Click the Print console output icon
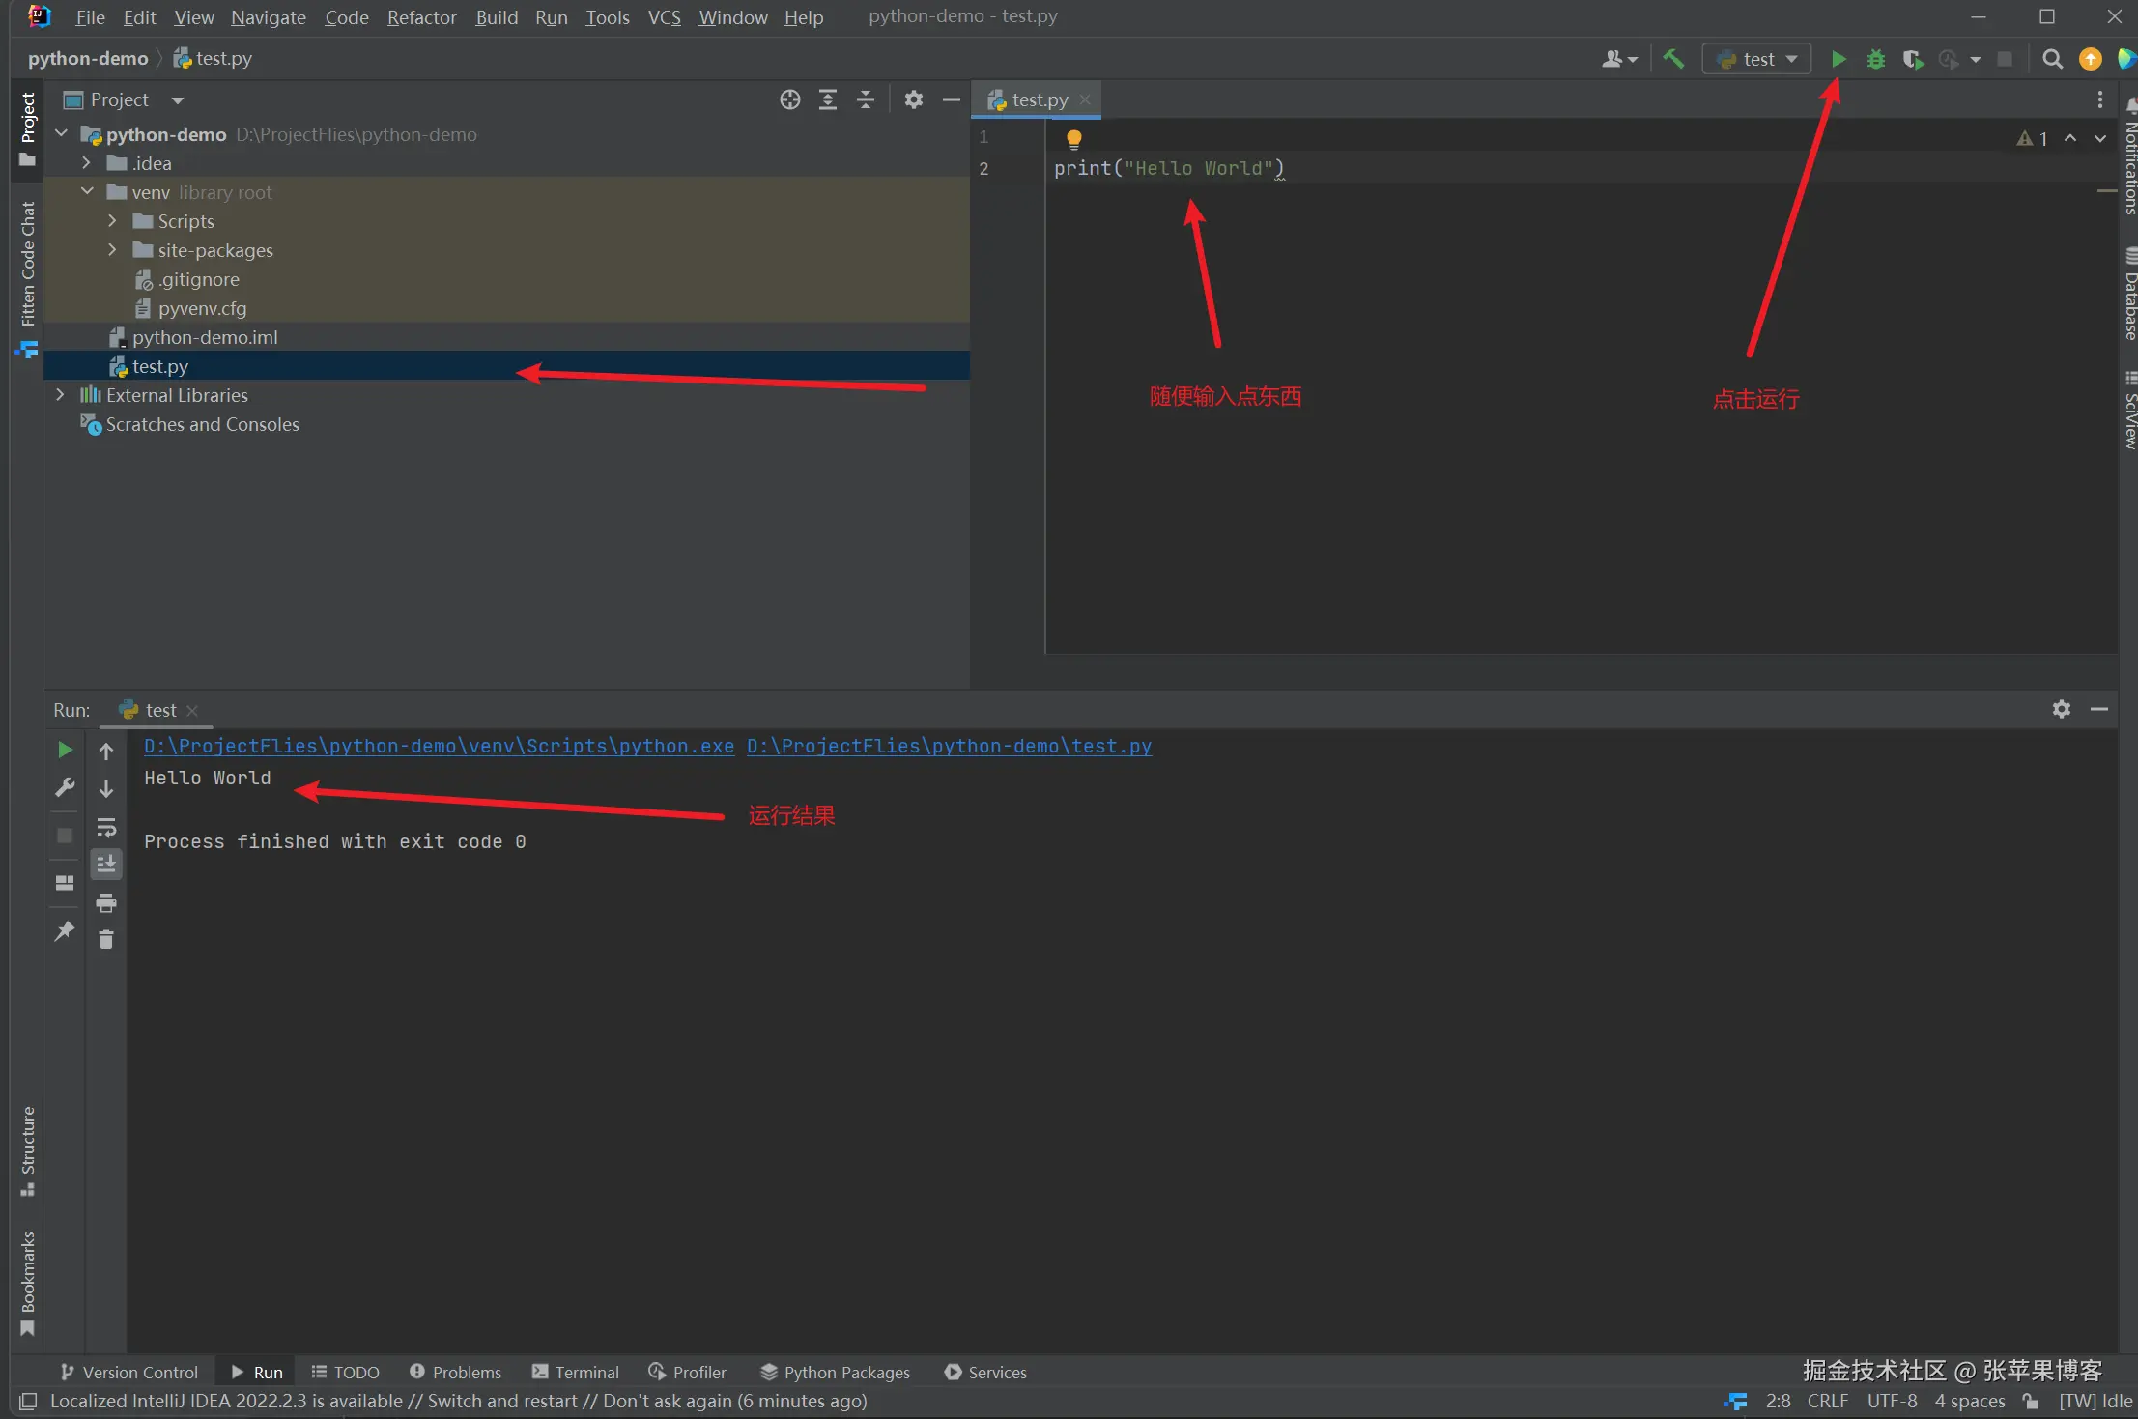The width and height of the screenshot is (2138, 1419). pos(106,902)
